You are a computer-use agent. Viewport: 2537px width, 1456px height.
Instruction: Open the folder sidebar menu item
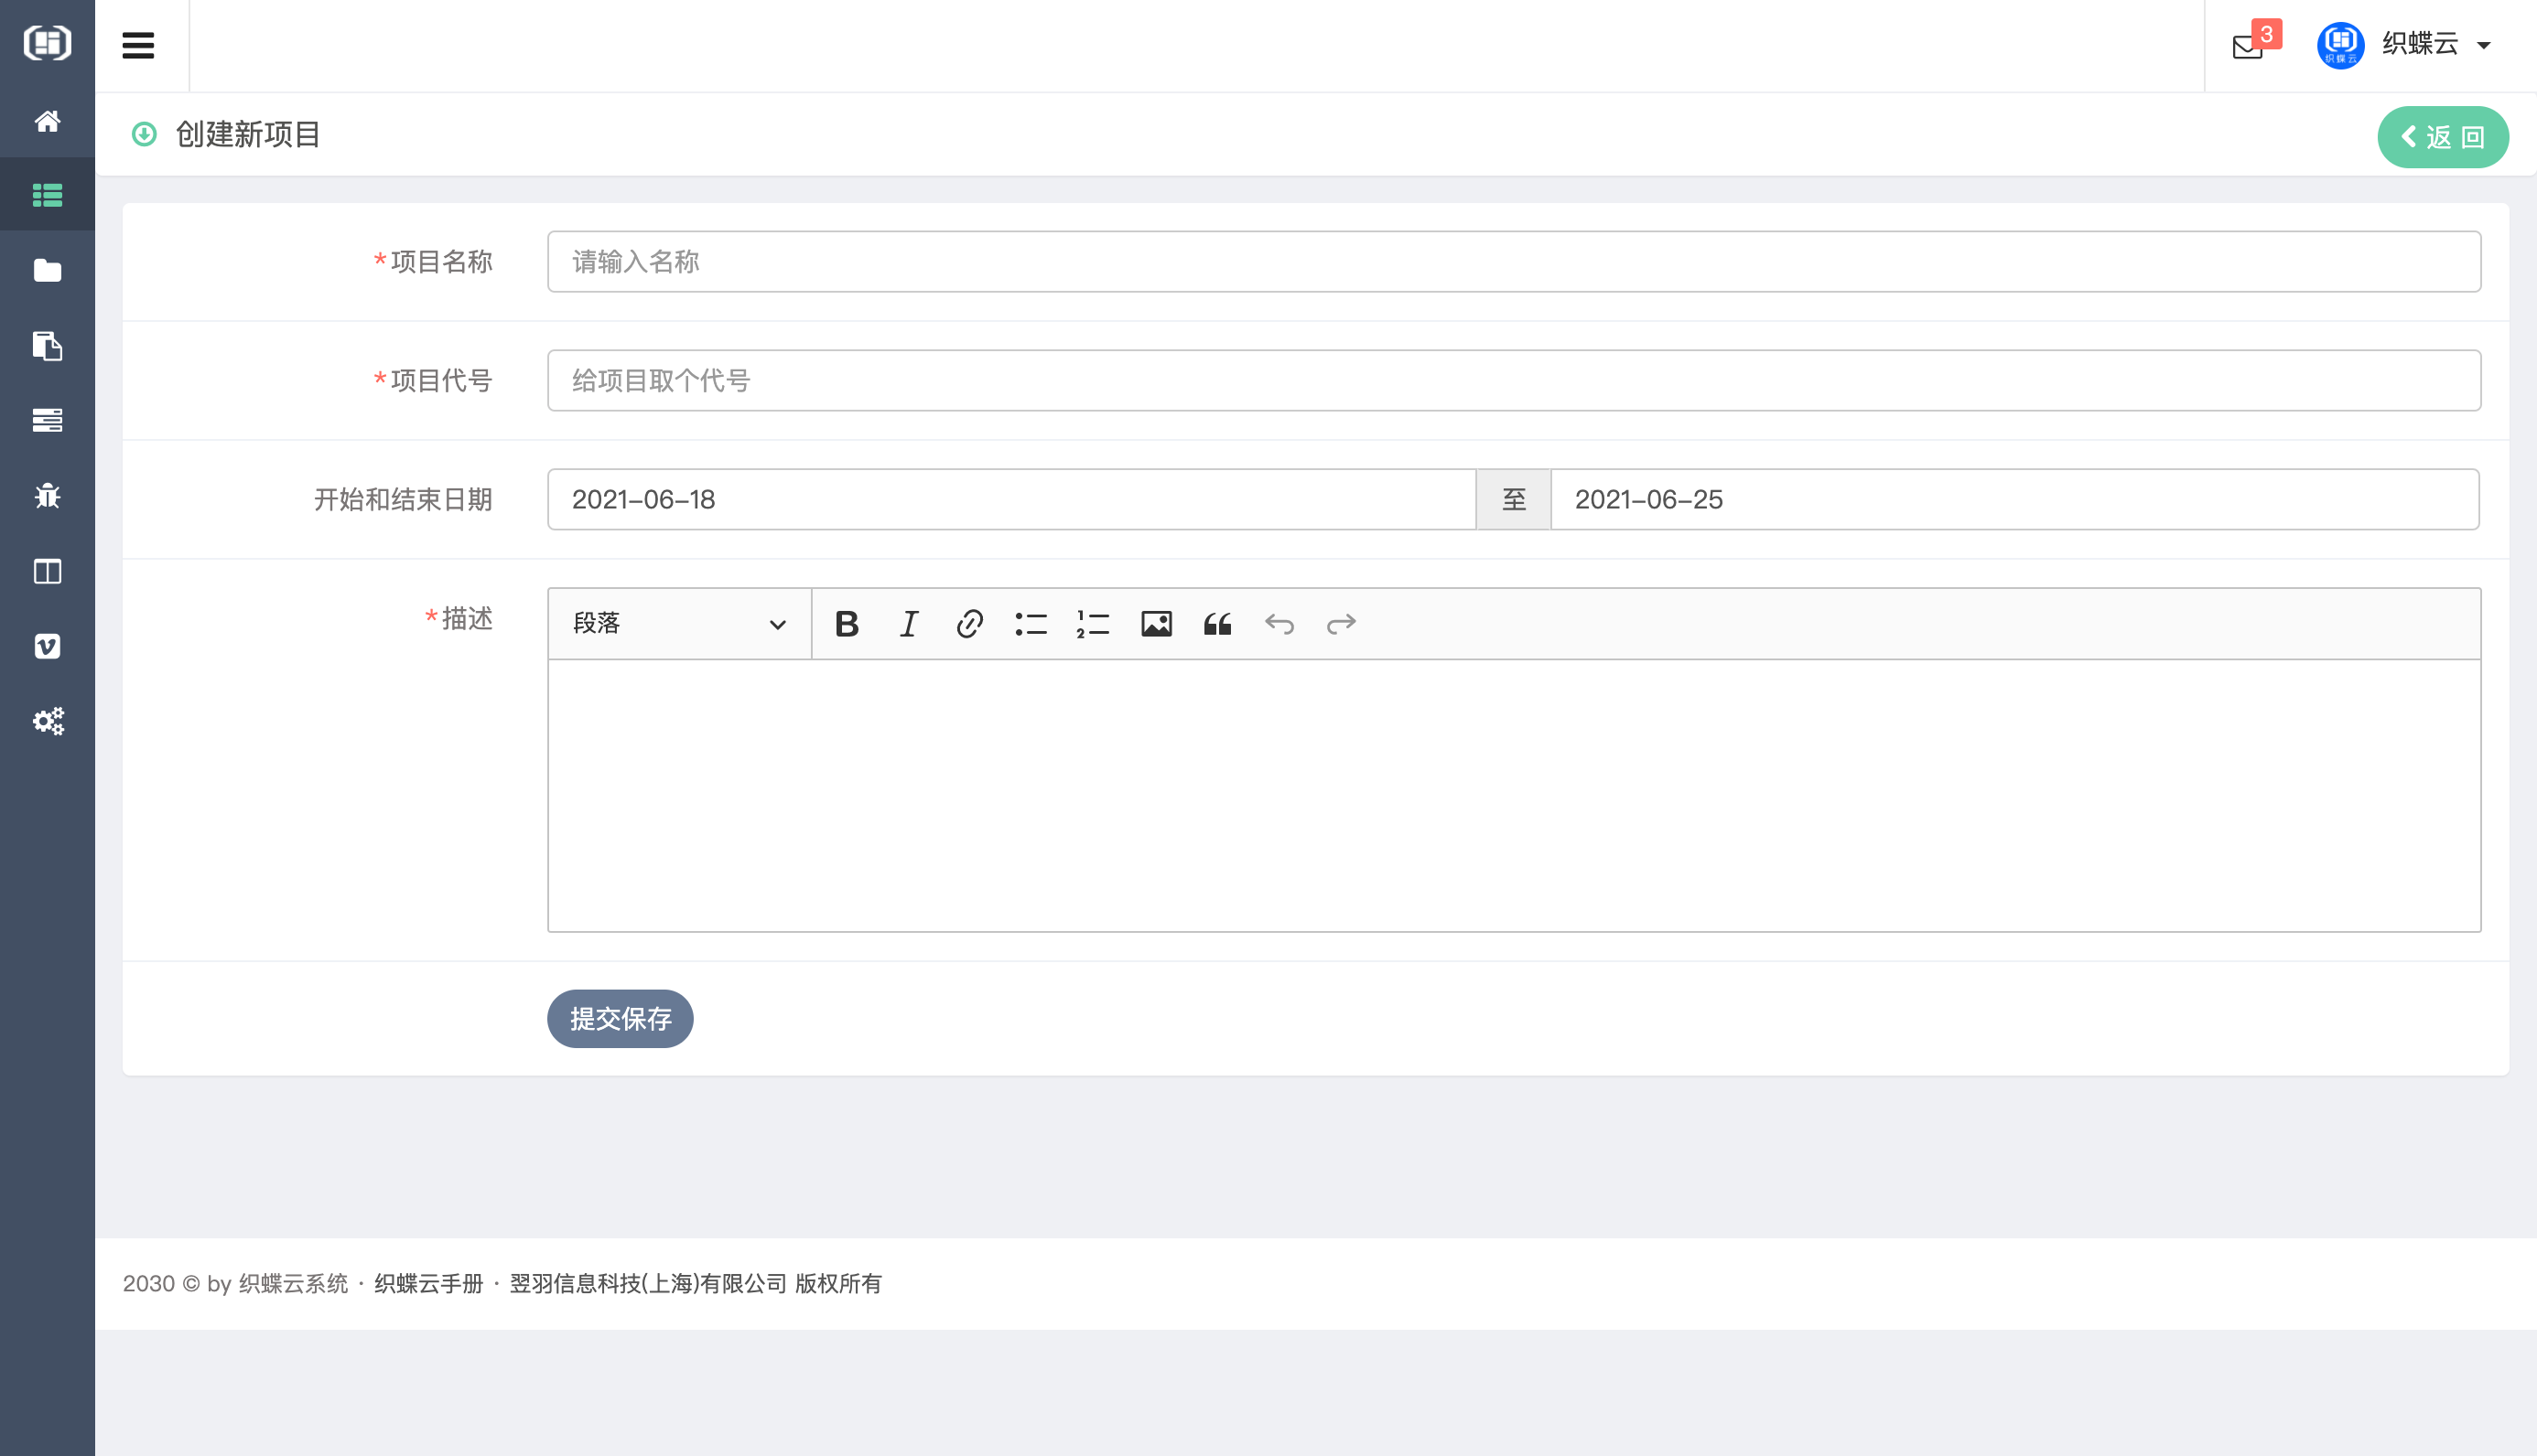click(x=47, y=270)
